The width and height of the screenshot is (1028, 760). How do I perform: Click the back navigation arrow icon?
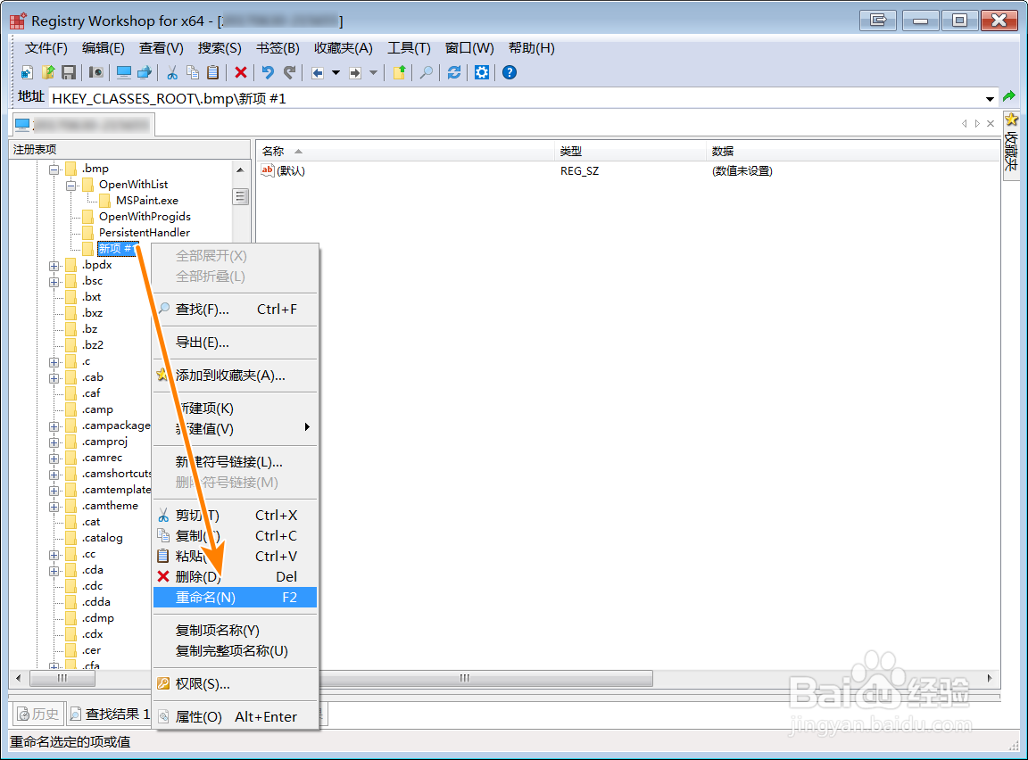[x=318, y=73]
